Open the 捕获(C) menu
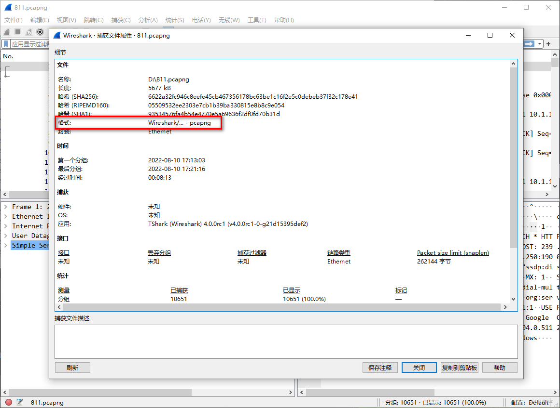 click(x=121, y=20)
